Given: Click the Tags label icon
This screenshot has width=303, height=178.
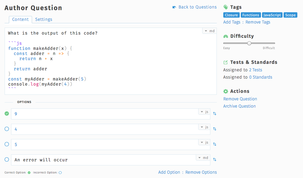Looking at the screenshot, I should click(x=226, y=7).
